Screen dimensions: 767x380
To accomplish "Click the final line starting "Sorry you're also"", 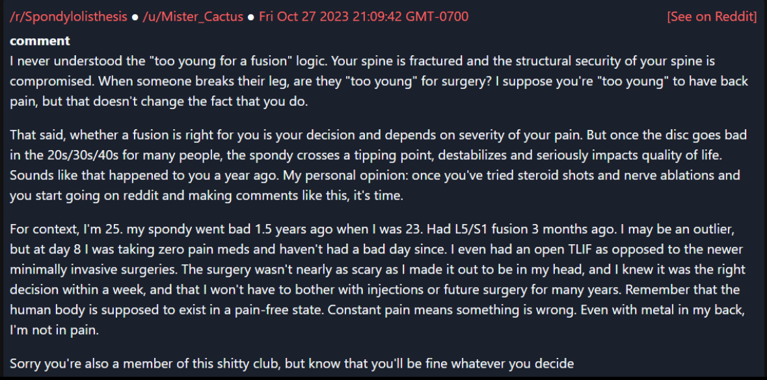I will (291, 363).
